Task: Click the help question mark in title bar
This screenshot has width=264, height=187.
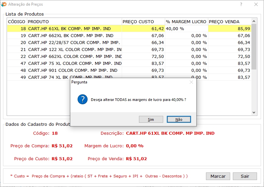Action: coord(241,5)
